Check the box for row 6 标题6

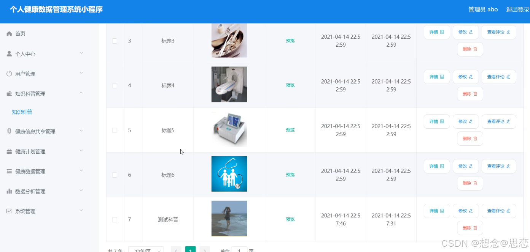(115, 175)
